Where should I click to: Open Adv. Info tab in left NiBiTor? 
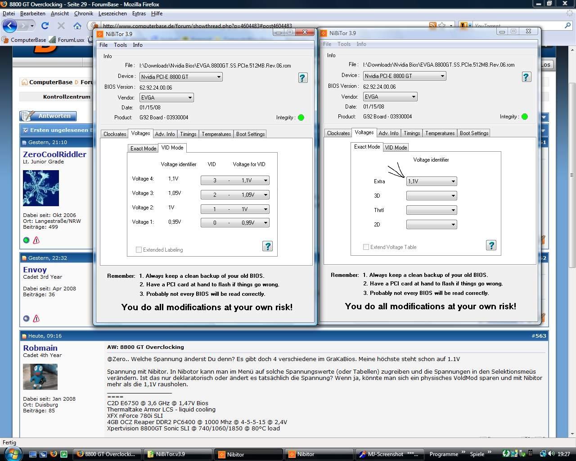(x=165, y=134)
